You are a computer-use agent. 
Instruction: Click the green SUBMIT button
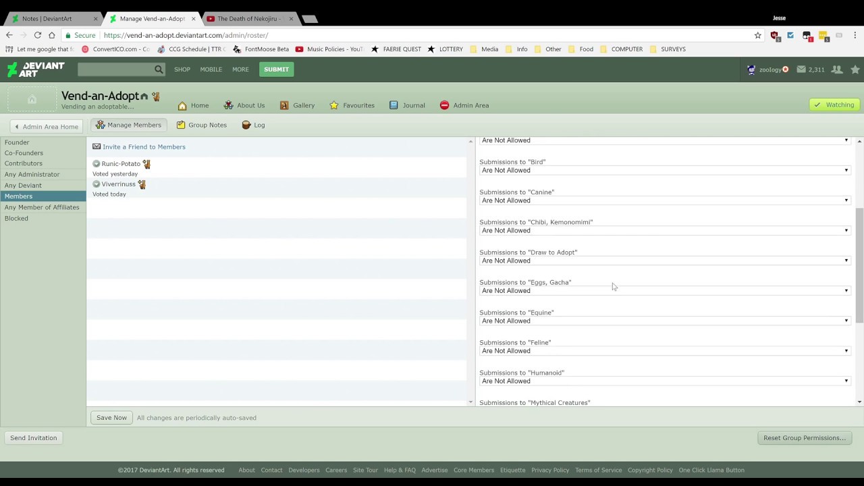tap(276, 69)
